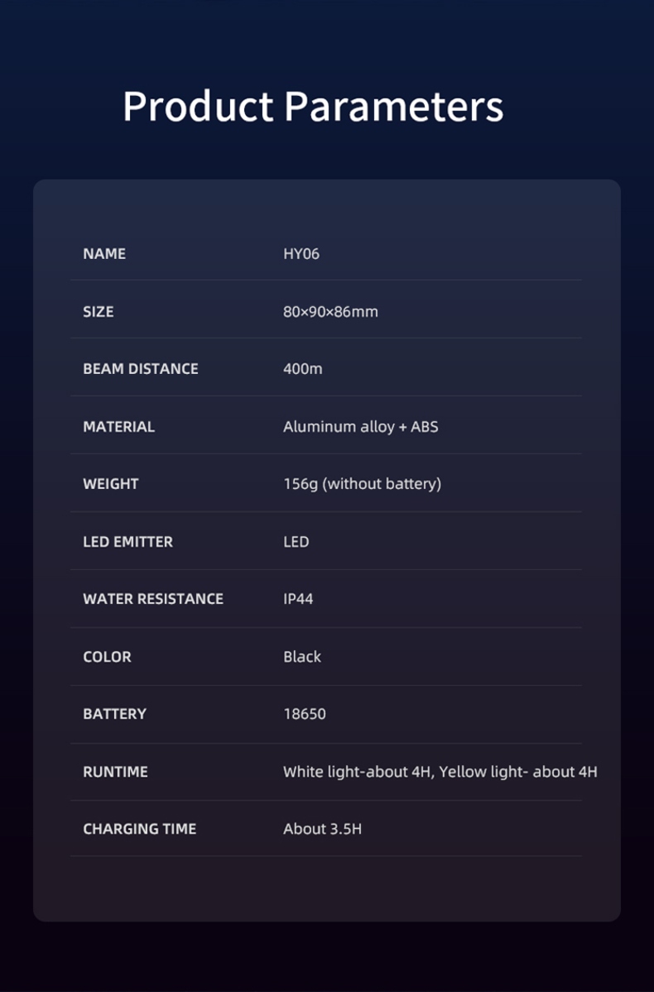Select the SIZE label
Viewport: 654px width, 992px height.
99,312
